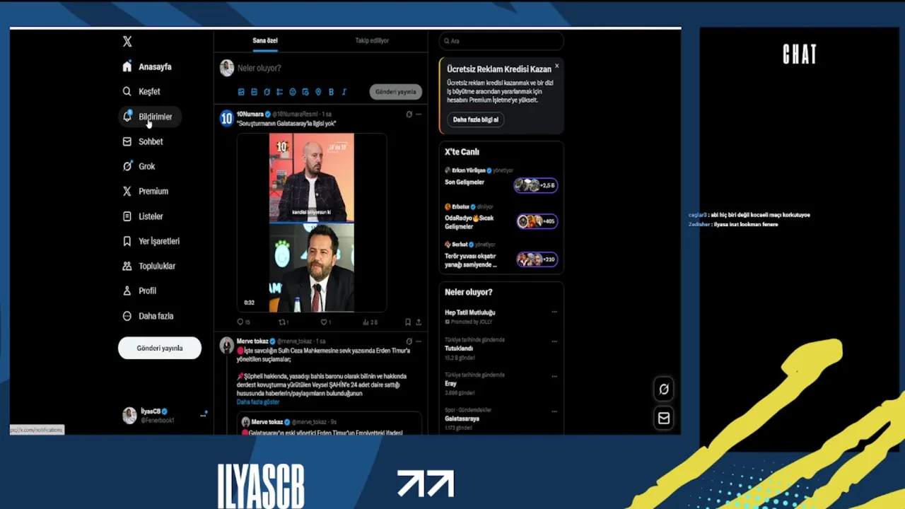Screen dimensions: 905x509
Task: Open options for the Galatasaraya trend
Action: click(x=554, y=410)
